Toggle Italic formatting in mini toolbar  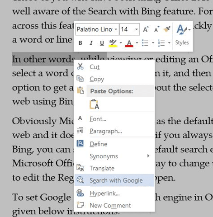click(x=91, y=43)
